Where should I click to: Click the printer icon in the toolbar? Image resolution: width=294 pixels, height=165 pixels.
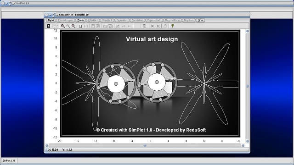pyautogui.click(x=165, y=26)
